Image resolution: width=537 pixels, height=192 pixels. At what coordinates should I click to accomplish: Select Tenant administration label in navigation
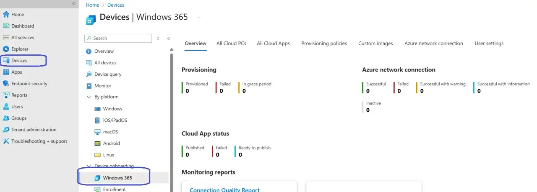(34, 130)
